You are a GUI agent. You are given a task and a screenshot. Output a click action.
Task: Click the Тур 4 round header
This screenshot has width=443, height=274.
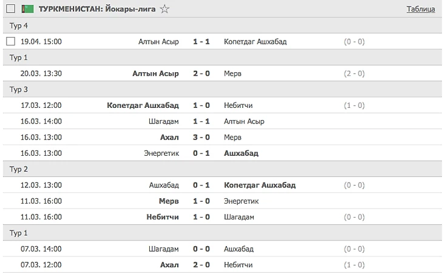[x=18, y=26]
